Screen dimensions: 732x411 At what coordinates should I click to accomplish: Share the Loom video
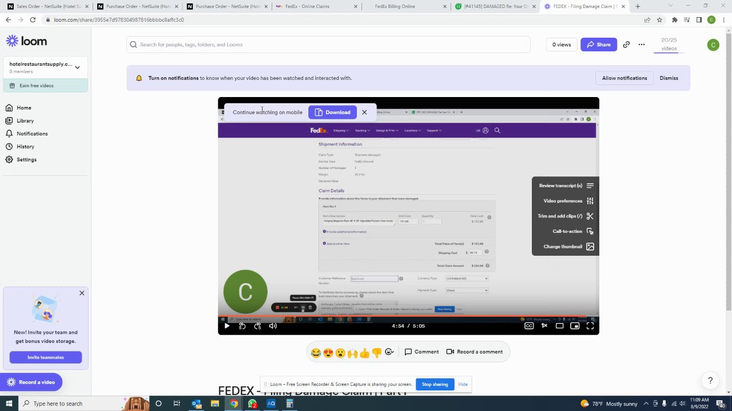point(599,45)
